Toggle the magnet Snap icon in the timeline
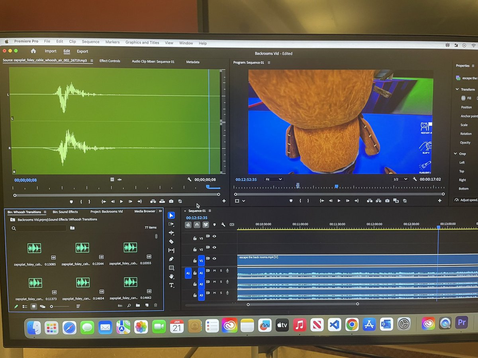 point(197,225)
